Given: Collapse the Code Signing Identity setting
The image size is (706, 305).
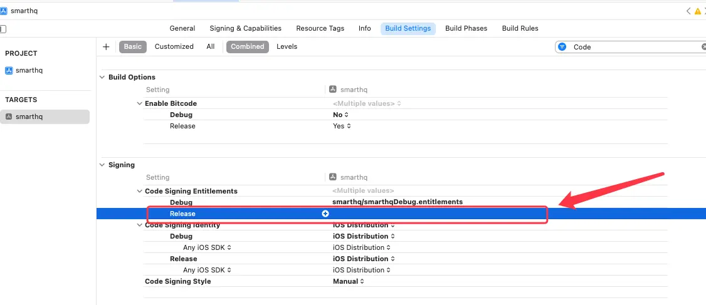Looking at the screenshot, I should (x=140, y=225).
